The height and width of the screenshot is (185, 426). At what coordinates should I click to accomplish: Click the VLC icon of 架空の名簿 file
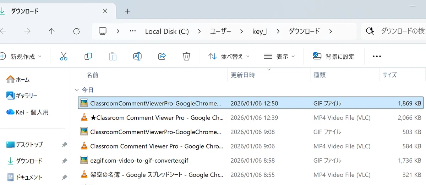click(x=84, y=174)
